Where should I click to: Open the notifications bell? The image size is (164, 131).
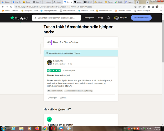(x=109, y=18)
